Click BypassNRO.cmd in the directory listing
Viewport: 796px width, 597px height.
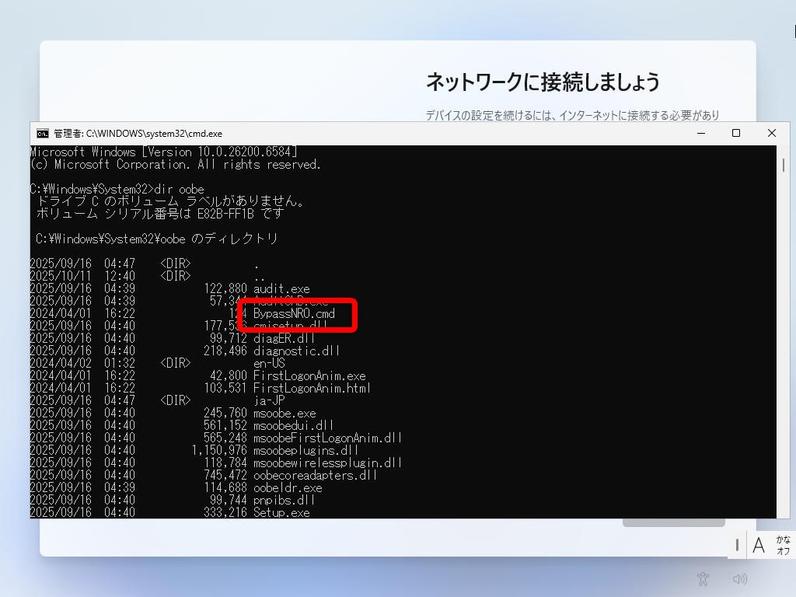[294, 313]
